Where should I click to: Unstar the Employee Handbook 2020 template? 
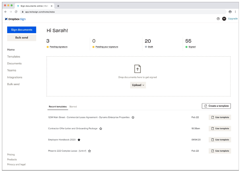coord(79,140)
